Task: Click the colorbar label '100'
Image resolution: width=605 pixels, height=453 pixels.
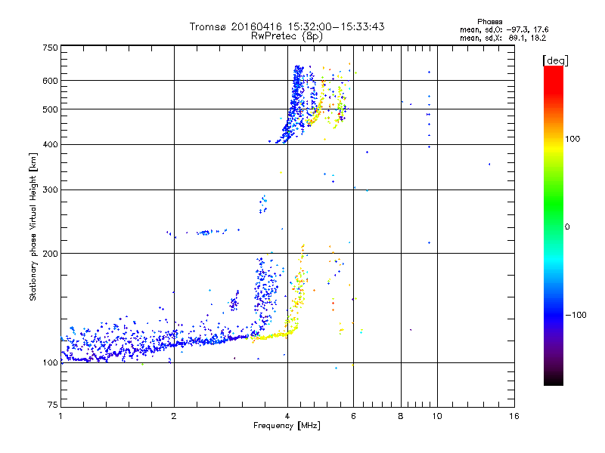Action: click(572, 139)
